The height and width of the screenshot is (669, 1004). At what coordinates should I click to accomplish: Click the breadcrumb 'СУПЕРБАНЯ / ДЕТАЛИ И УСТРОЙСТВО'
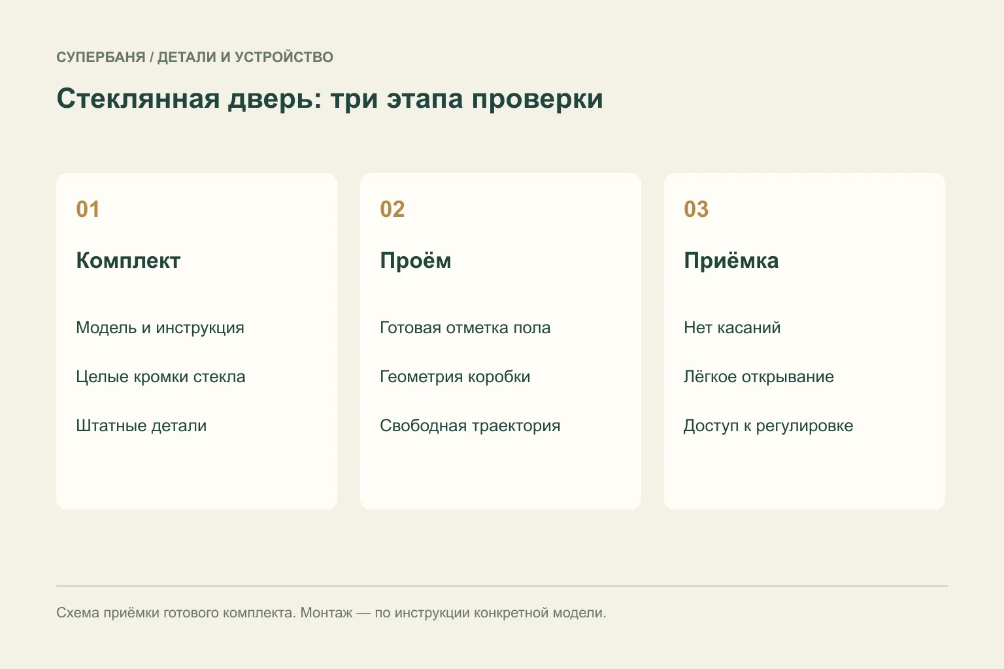click(195, 57)
